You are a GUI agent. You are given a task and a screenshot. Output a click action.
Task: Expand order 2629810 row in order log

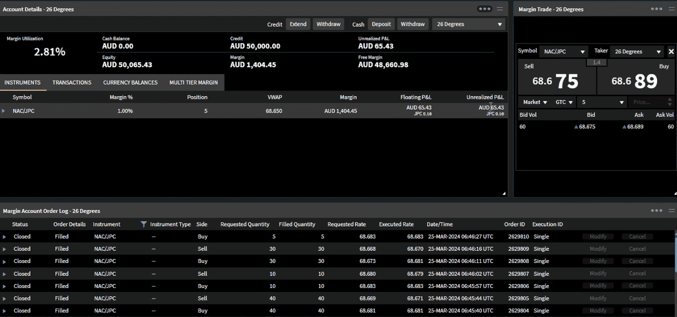coord(4,237)
